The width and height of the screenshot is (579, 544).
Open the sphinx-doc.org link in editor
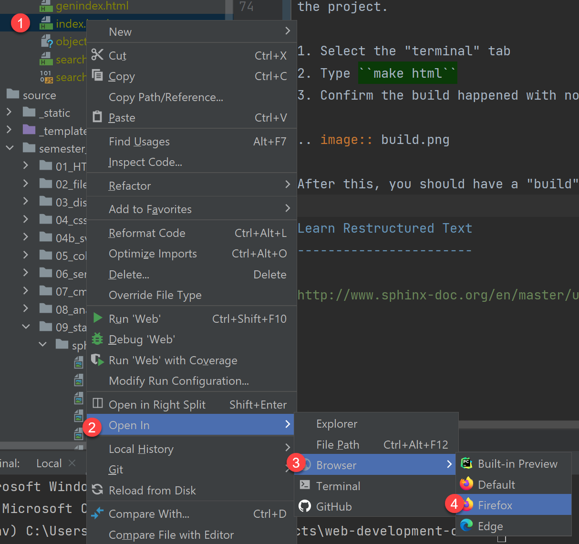438,295
